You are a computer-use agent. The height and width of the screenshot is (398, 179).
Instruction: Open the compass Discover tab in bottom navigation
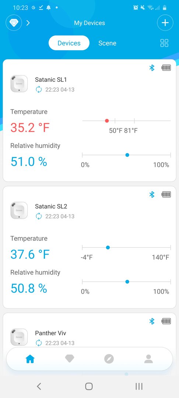pos(109,359)
